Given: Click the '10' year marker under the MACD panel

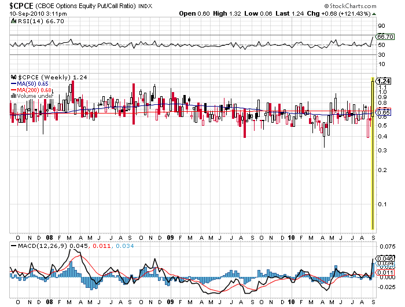Looking at the screenshot, I should click(x=291, y=302).
